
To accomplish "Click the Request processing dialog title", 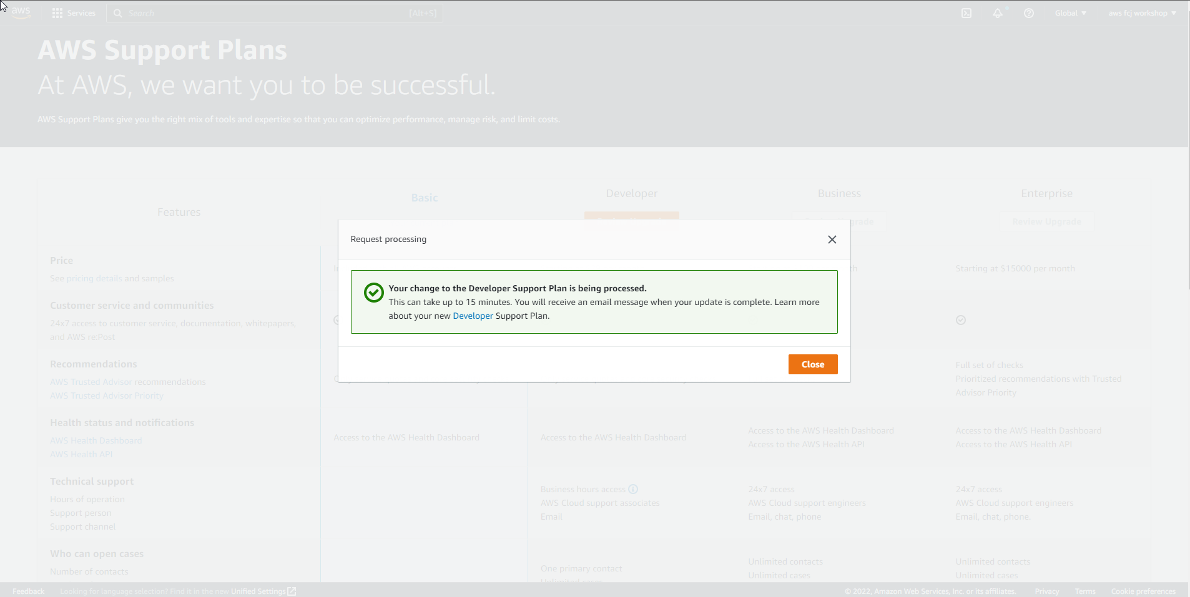I will pyautogui.click(x=388, y=239).
